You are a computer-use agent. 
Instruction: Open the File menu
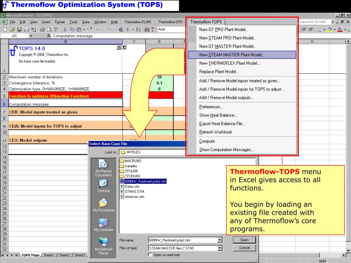click(x=13, y=22)
